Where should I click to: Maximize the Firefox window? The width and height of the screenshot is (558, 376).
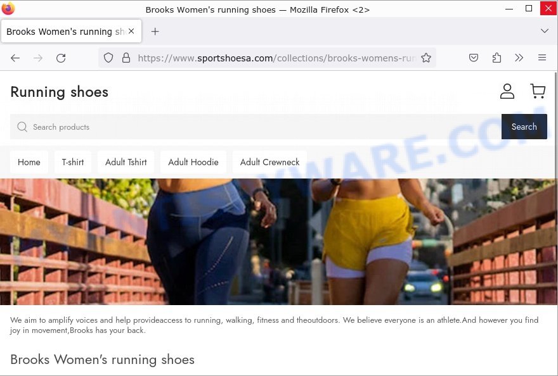point(529,8)
